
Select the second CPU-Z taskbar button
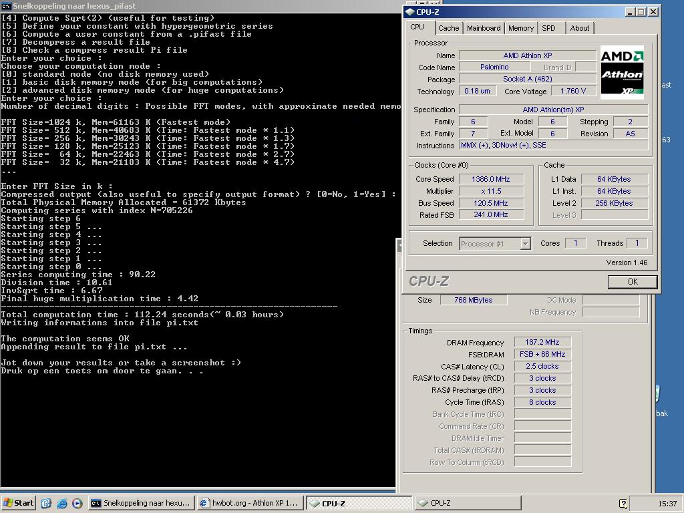[x=468, y=503]
